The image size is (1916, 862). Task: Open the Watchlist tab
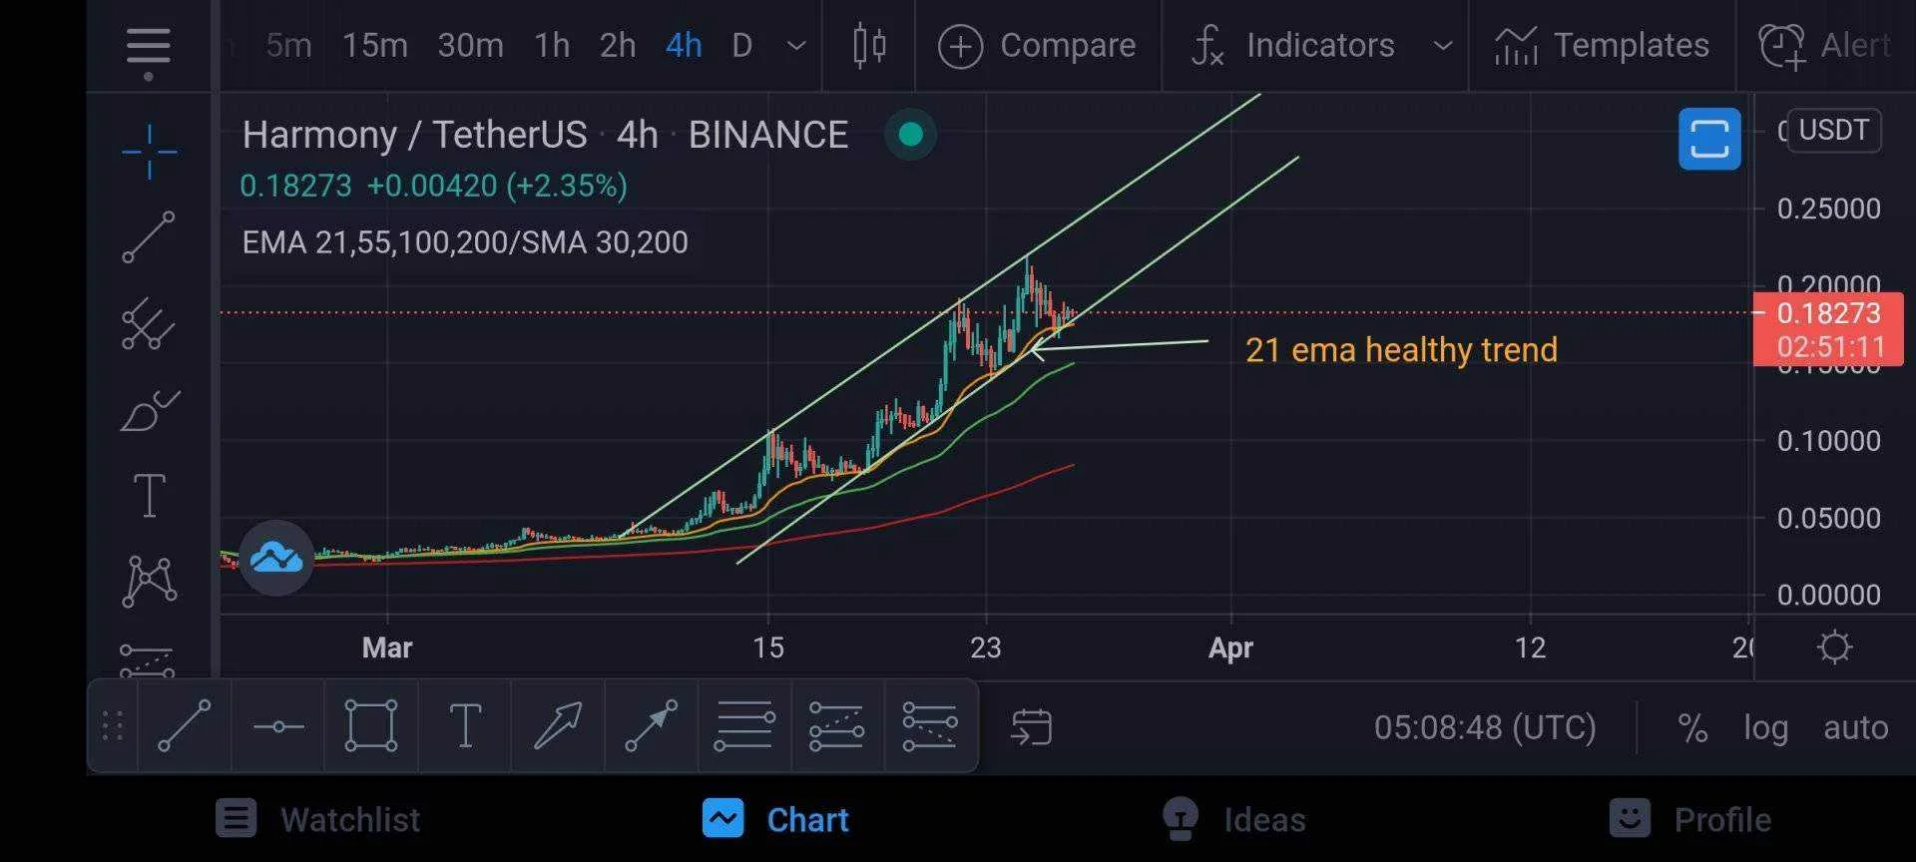317,820
